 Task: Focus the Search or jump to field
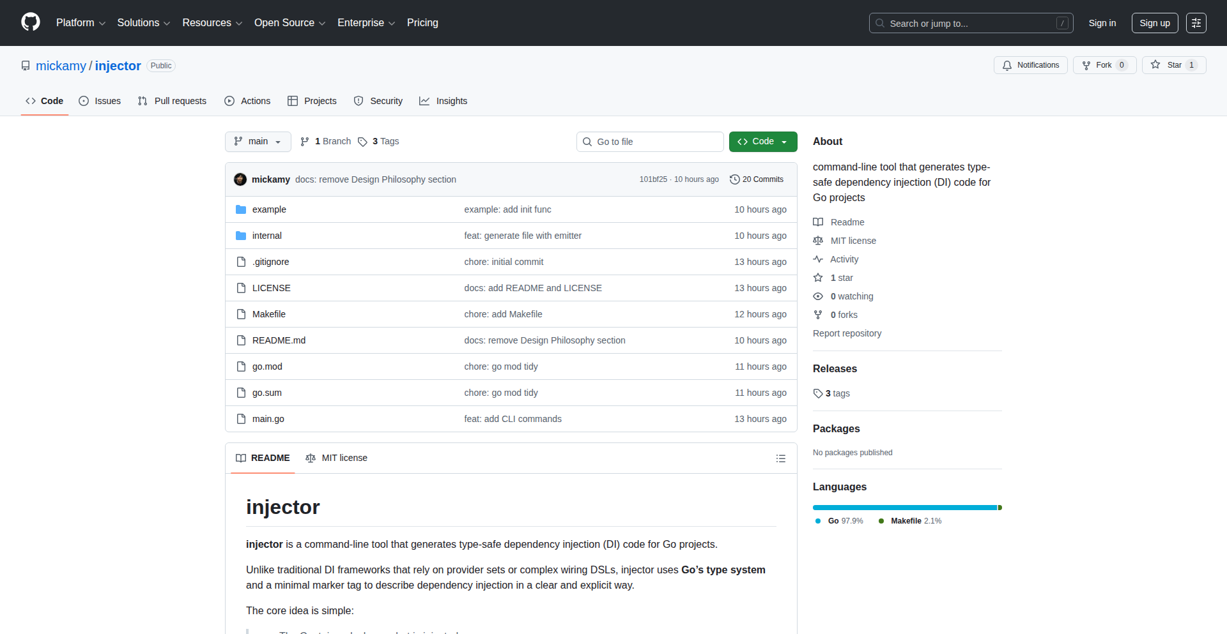[x=971, y=23]
